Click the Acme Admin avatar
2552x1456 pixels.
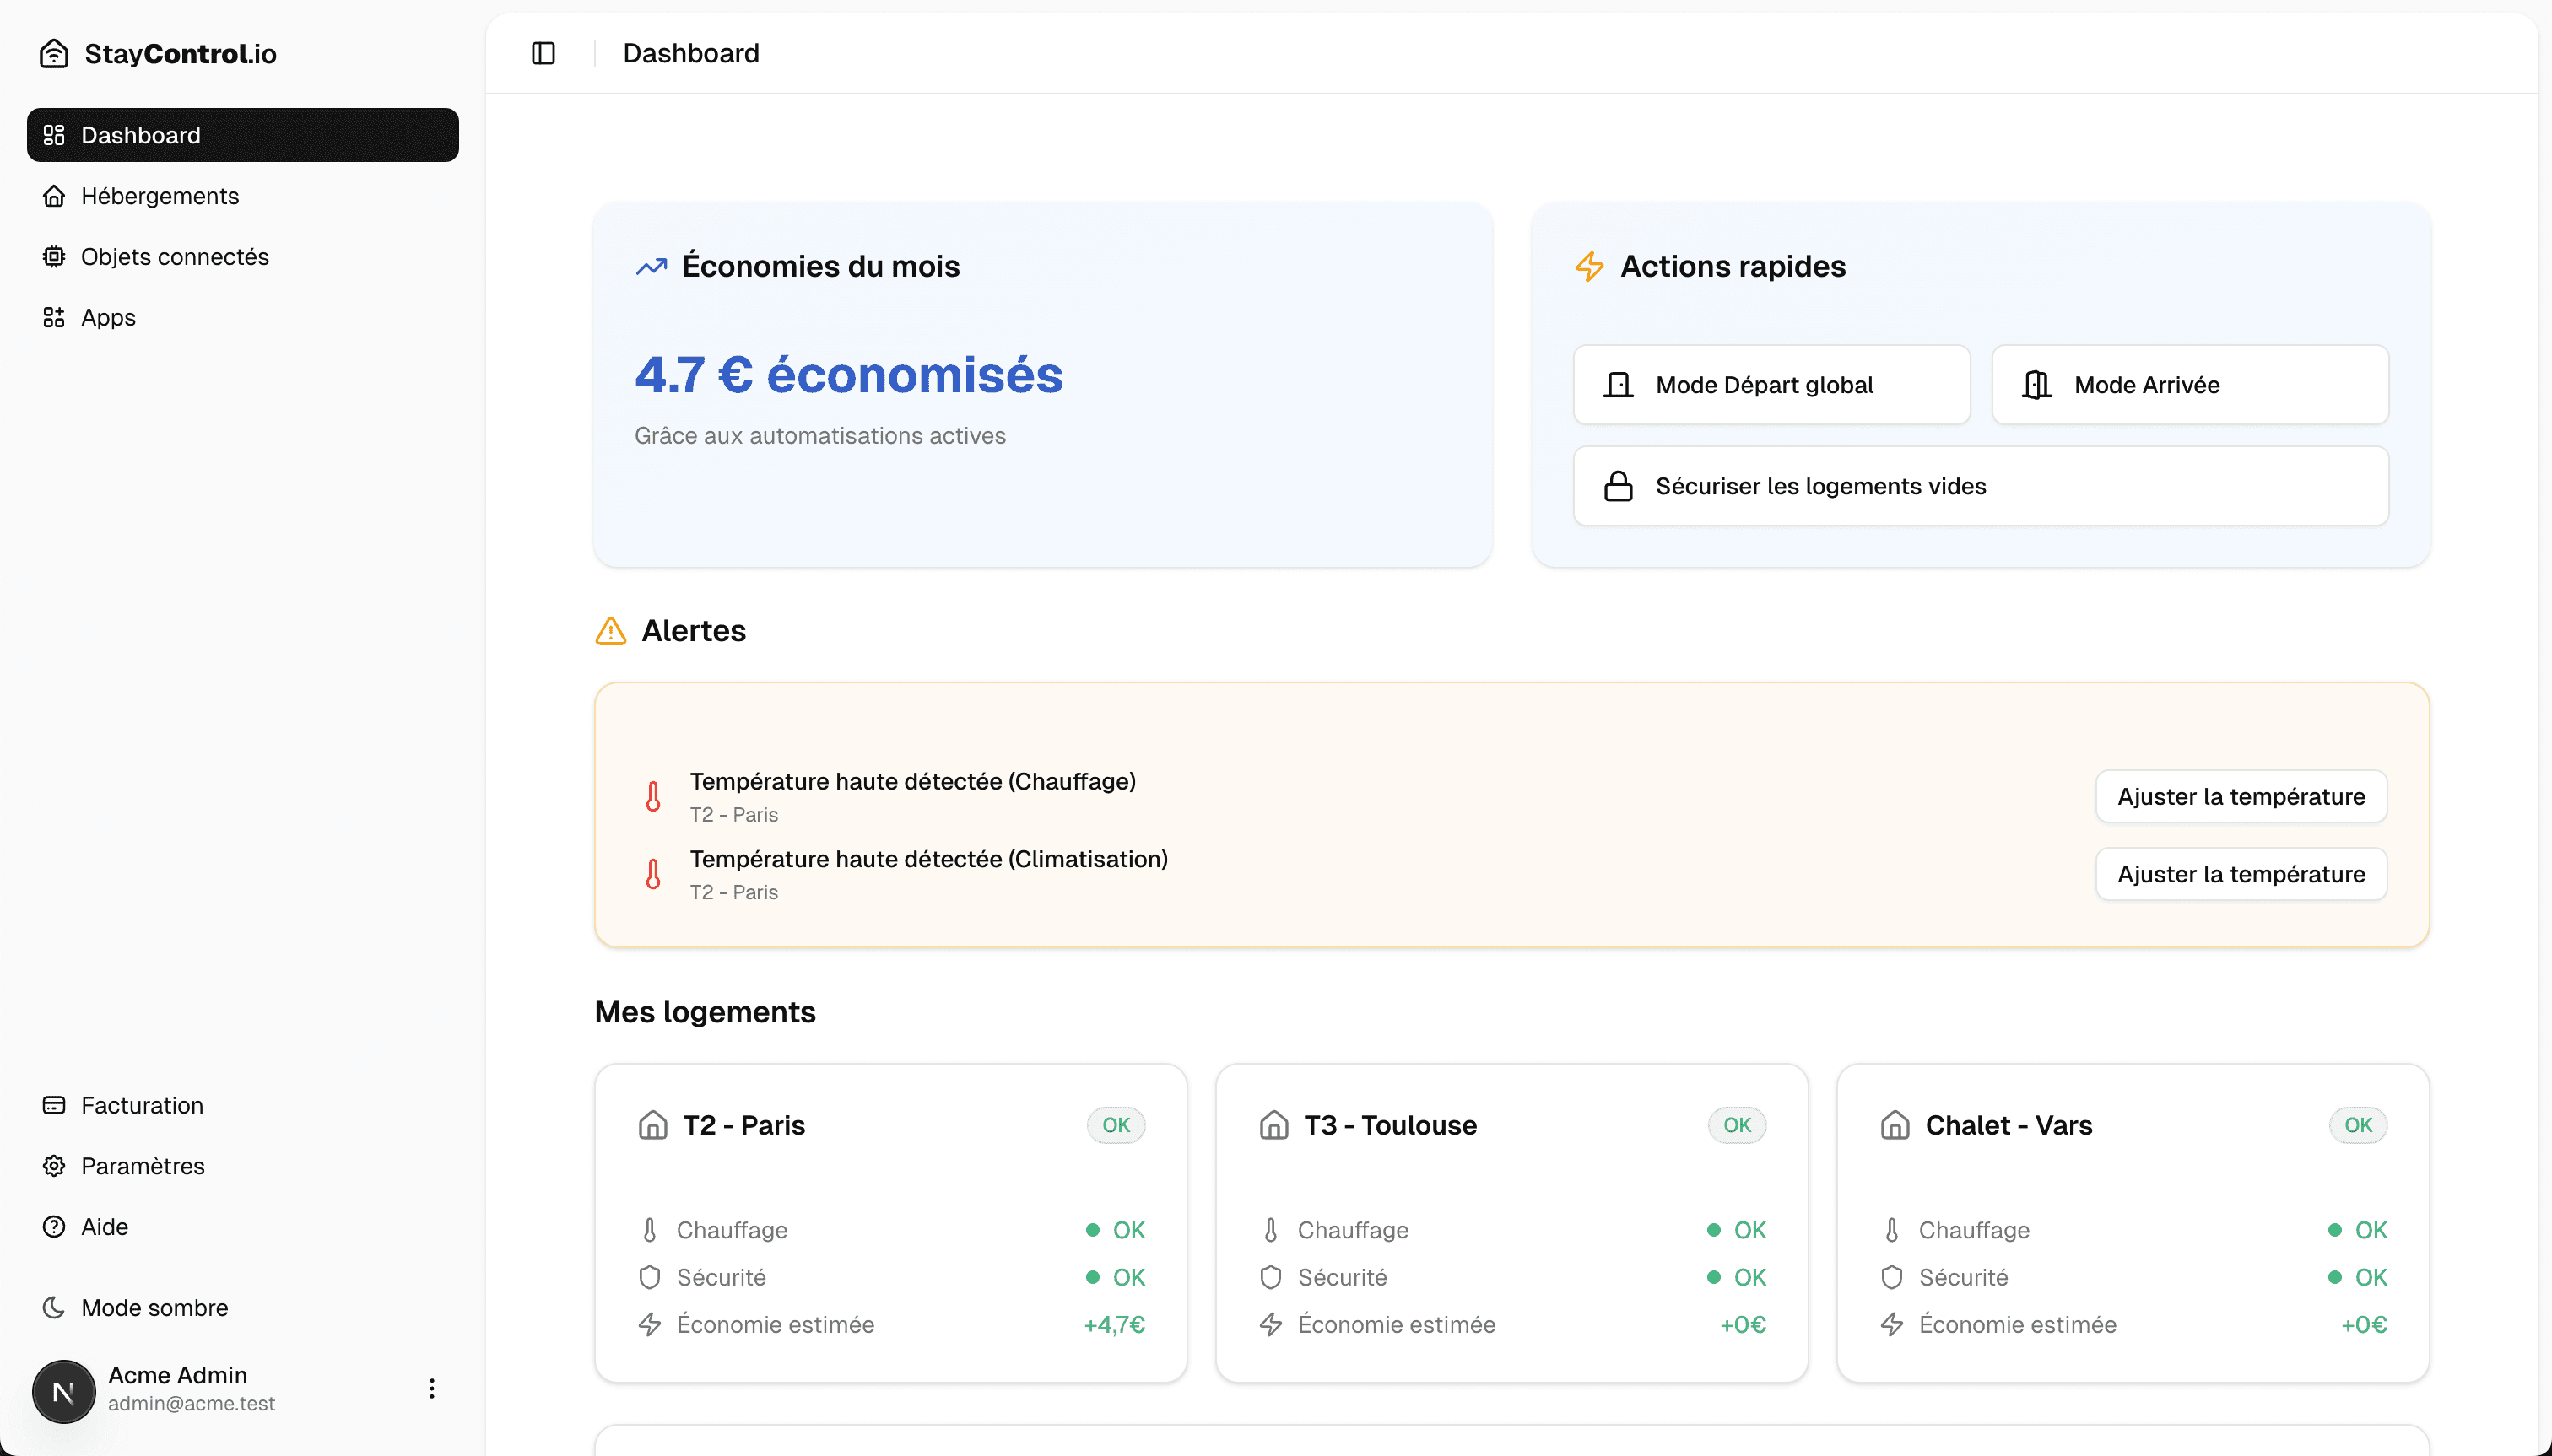click(63, 1390)
